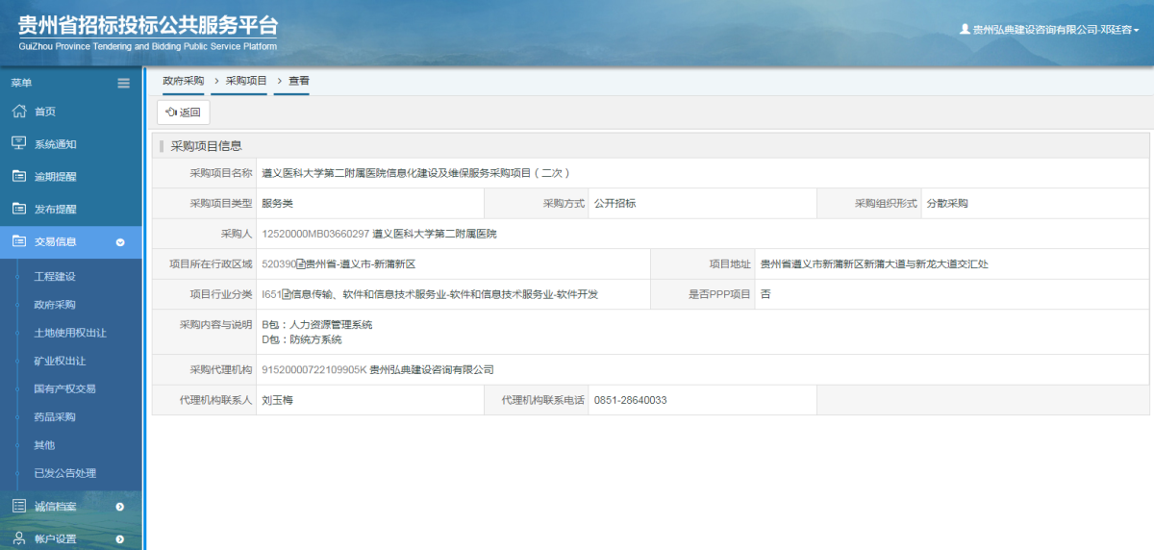The width and height of the screenshot is (1154, 550).
Task: Click agency 贵州弘典建设咨询有限公司 in table
Action: click(432, 369)
